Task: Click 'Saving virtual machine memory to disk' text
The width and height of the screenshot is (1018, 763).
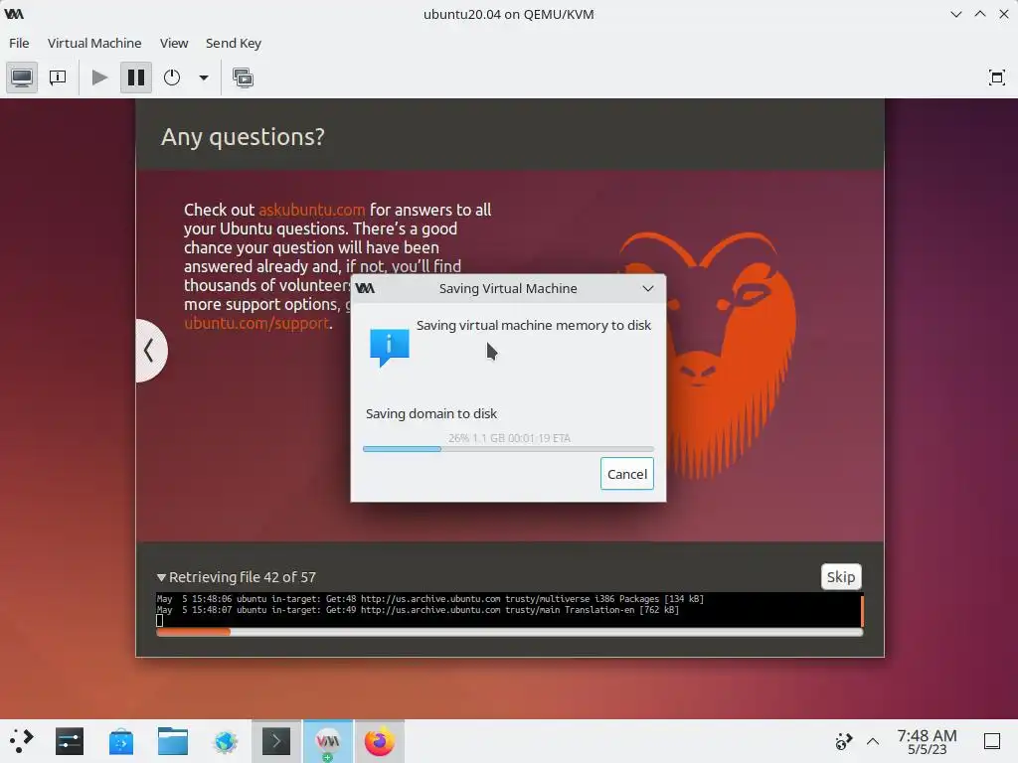Action: [x=534, y=326]
